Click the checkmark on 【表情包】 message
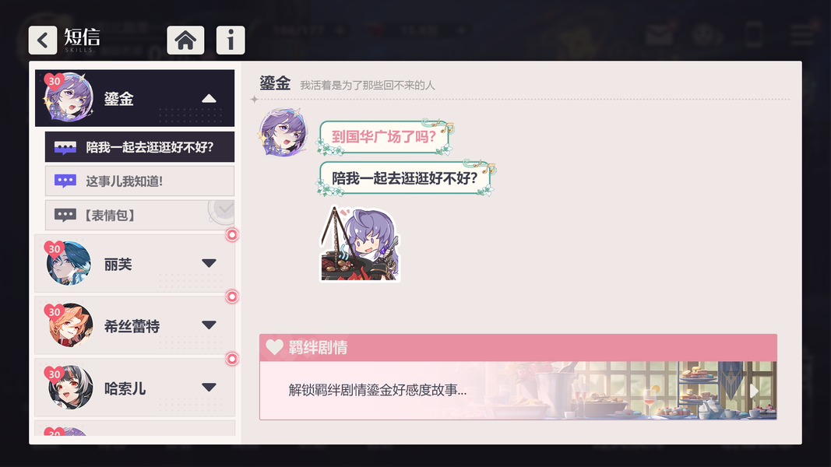 (222, 212)
